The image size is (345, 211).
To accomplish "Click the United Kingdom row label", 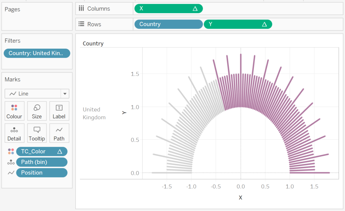I will (x=94, y=114).
